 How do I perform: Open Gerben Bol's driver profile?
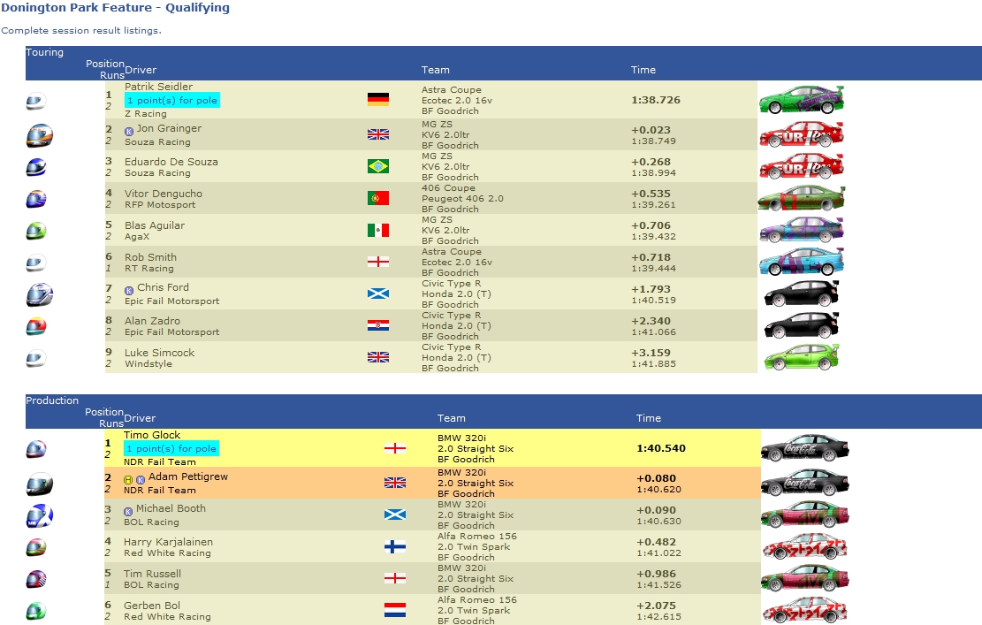[151, 606]
